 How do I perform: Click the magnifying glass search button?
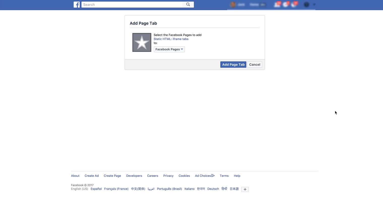coord(188,5)
